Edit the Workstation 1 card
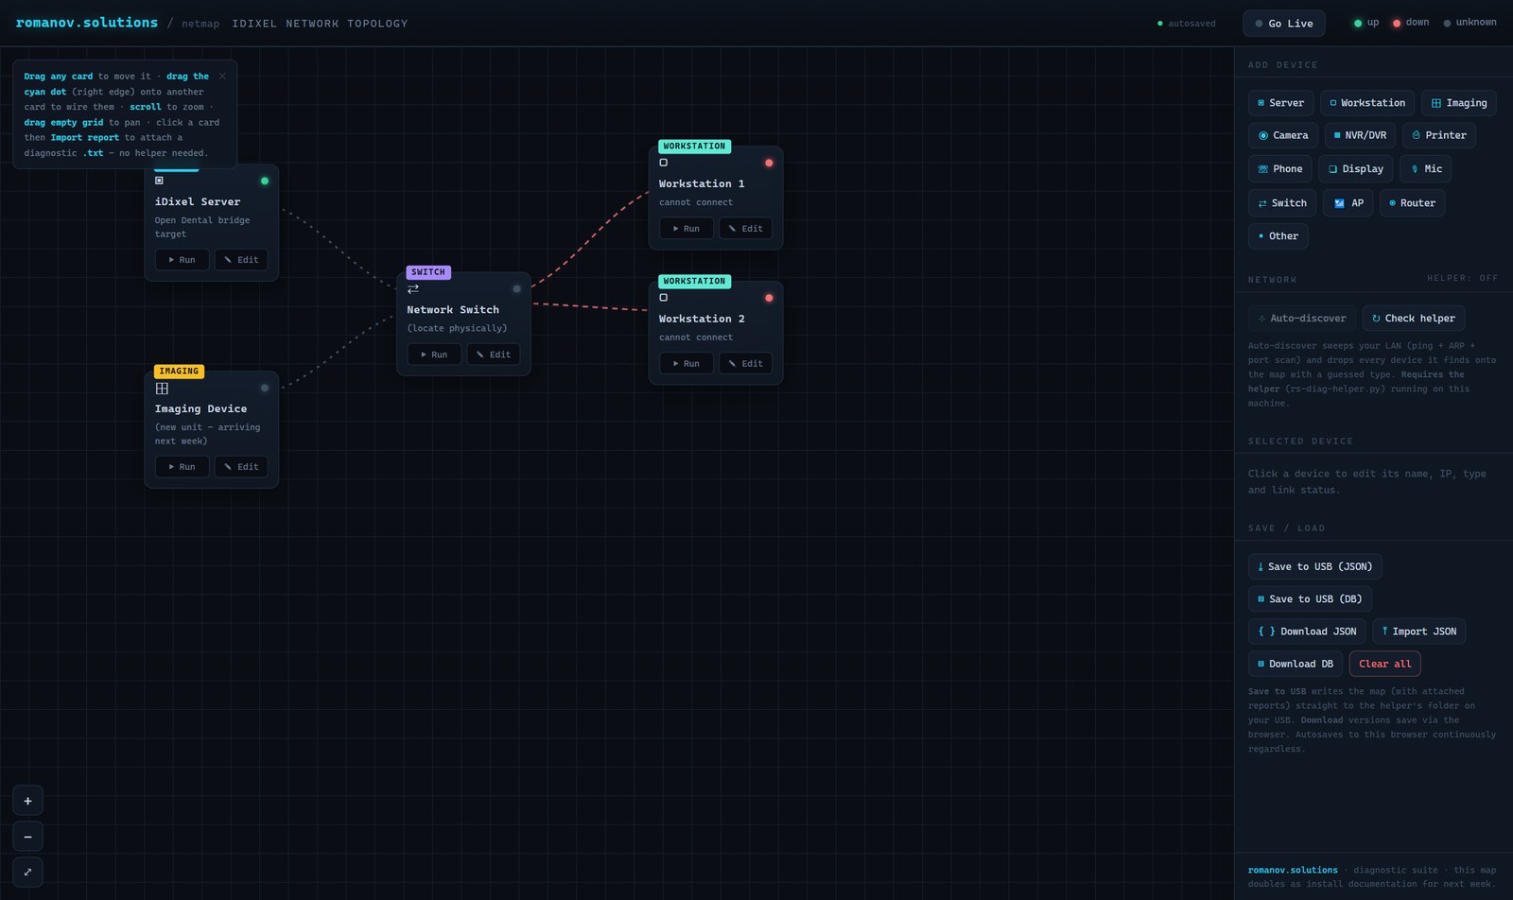 pos(746,229)
